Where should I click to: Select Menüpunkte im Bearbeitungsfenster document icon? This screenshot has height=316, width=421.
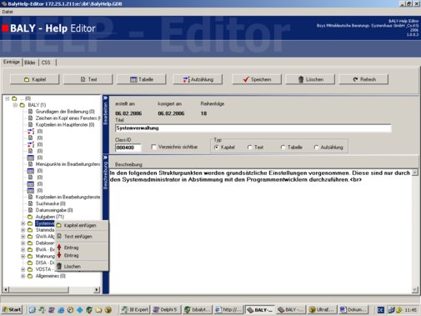click(x=31, y=164)
